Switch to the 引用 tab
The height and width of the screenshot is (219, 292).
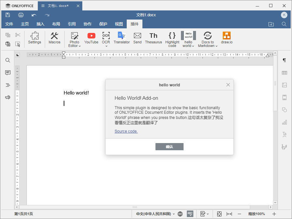[72, 24]
